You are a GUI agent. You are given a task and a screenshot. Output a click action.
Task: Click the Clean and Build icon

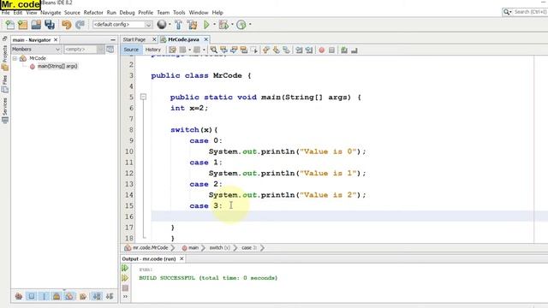click(192, 25)
